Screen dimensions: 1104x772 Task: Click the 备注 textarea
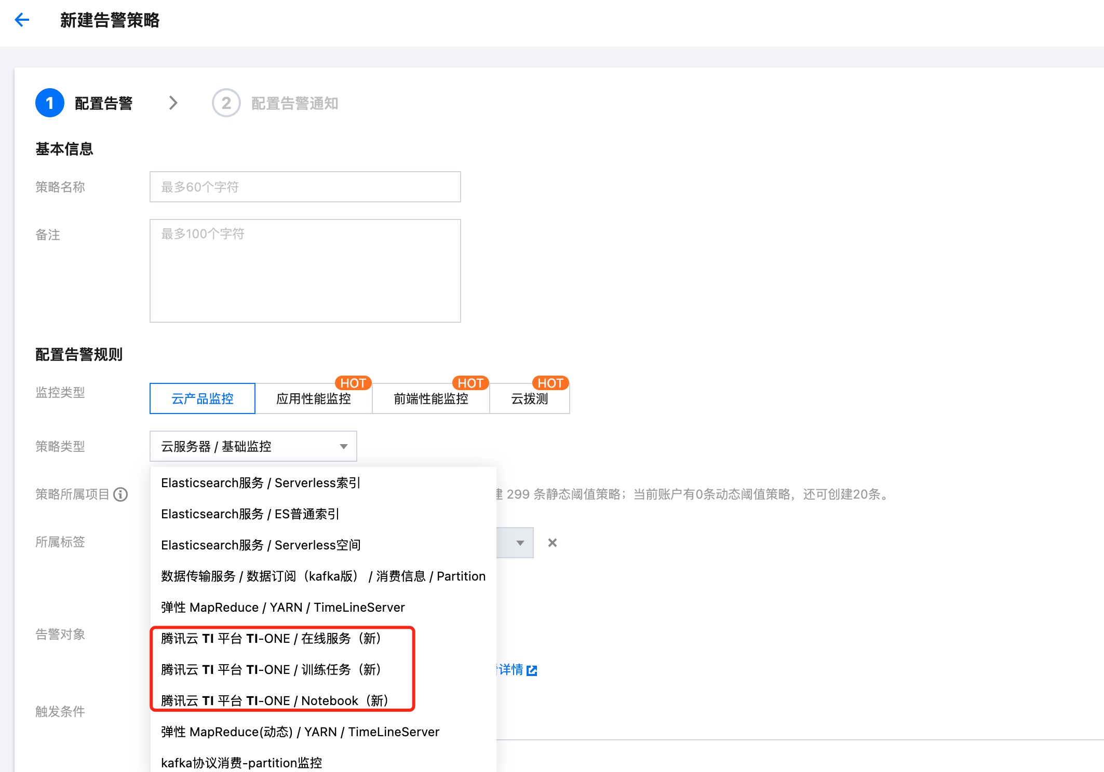click(305, 271)
